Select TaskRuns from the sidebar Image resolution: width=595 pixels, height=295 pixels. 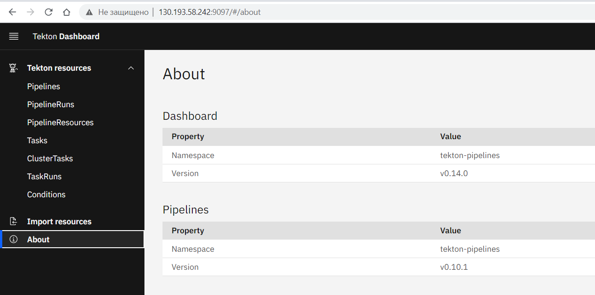click(x=44, y=176)
